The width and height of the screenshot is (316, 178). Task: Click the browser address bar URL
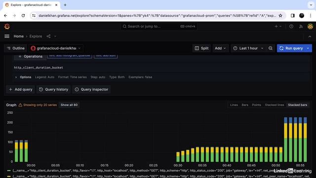(157, 15)
